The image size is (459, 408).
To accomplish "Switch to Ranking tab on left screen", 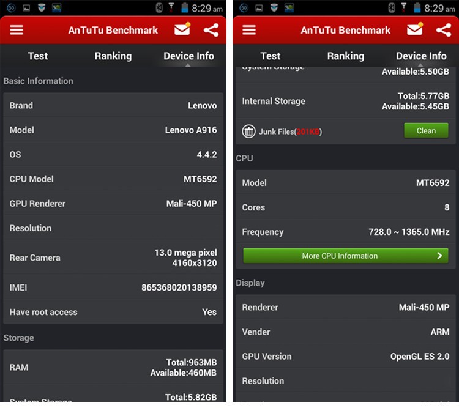I will click(x=113, y=56).
